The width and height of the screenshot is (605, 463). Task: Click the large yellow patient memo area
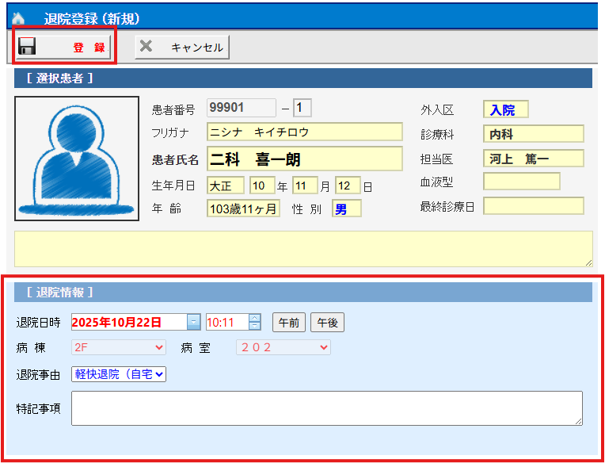(303, 249)
